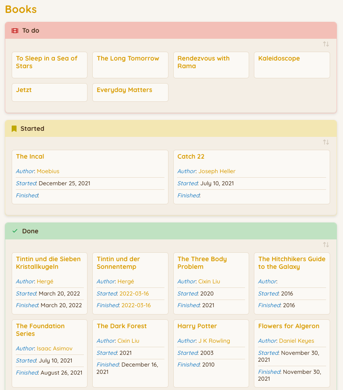Image resolution: width=343 pixels, height=390 pixels.
Task: Click Harry Potter started 2003
Action: (x=207, y=353)
